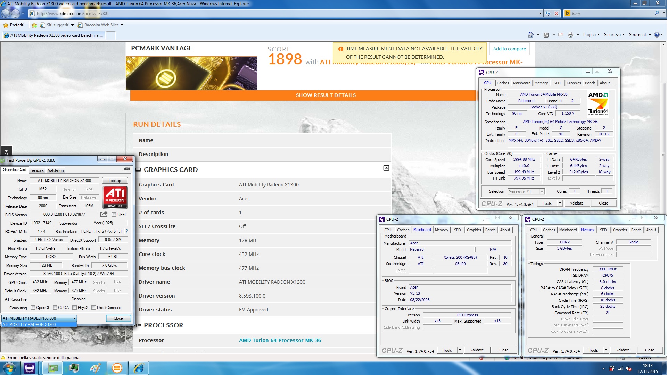Screen dimensions: 667x375
Task: Click the bus interface question mark icon
Action: point(127,231)
